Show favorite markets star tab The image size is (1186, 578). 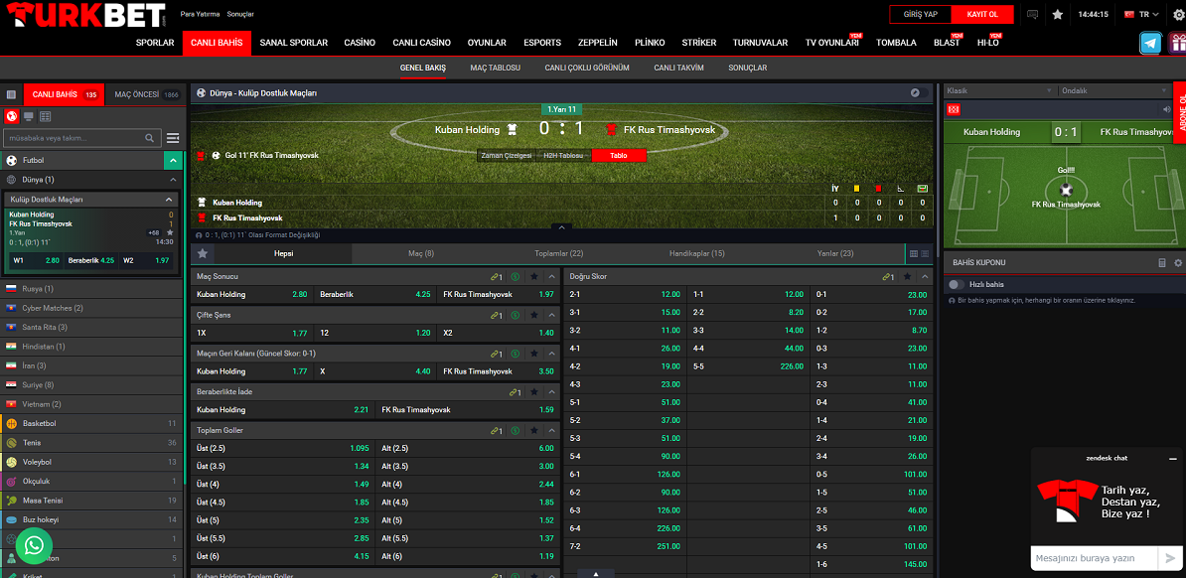pos(203,253)
